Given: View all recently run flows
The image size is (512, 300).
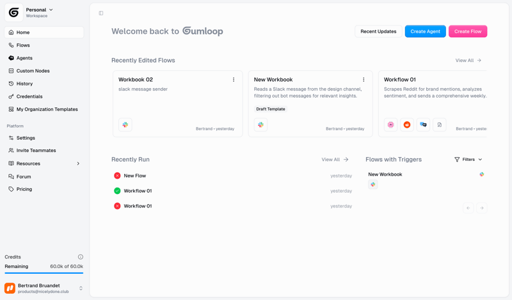Looking at the screenshot, I should coord(335,160).
